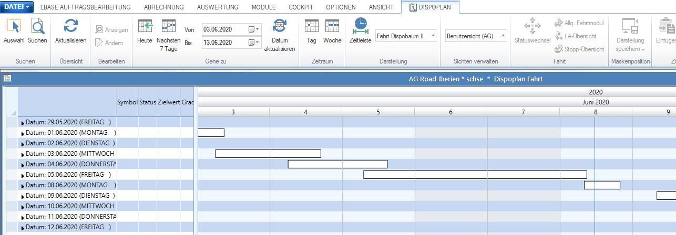
Task: Expand the Datum 10.06.2020 (MITTWOCH) group
Action: 23,207
